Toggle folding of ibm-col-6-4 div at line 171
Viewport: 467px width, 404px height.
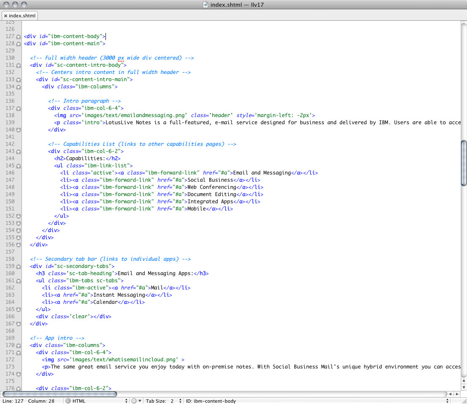pos(19,353)
